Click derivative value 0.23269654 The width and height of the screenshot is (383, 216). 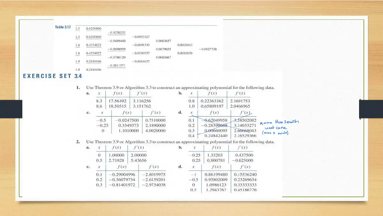tap(245, 180)
